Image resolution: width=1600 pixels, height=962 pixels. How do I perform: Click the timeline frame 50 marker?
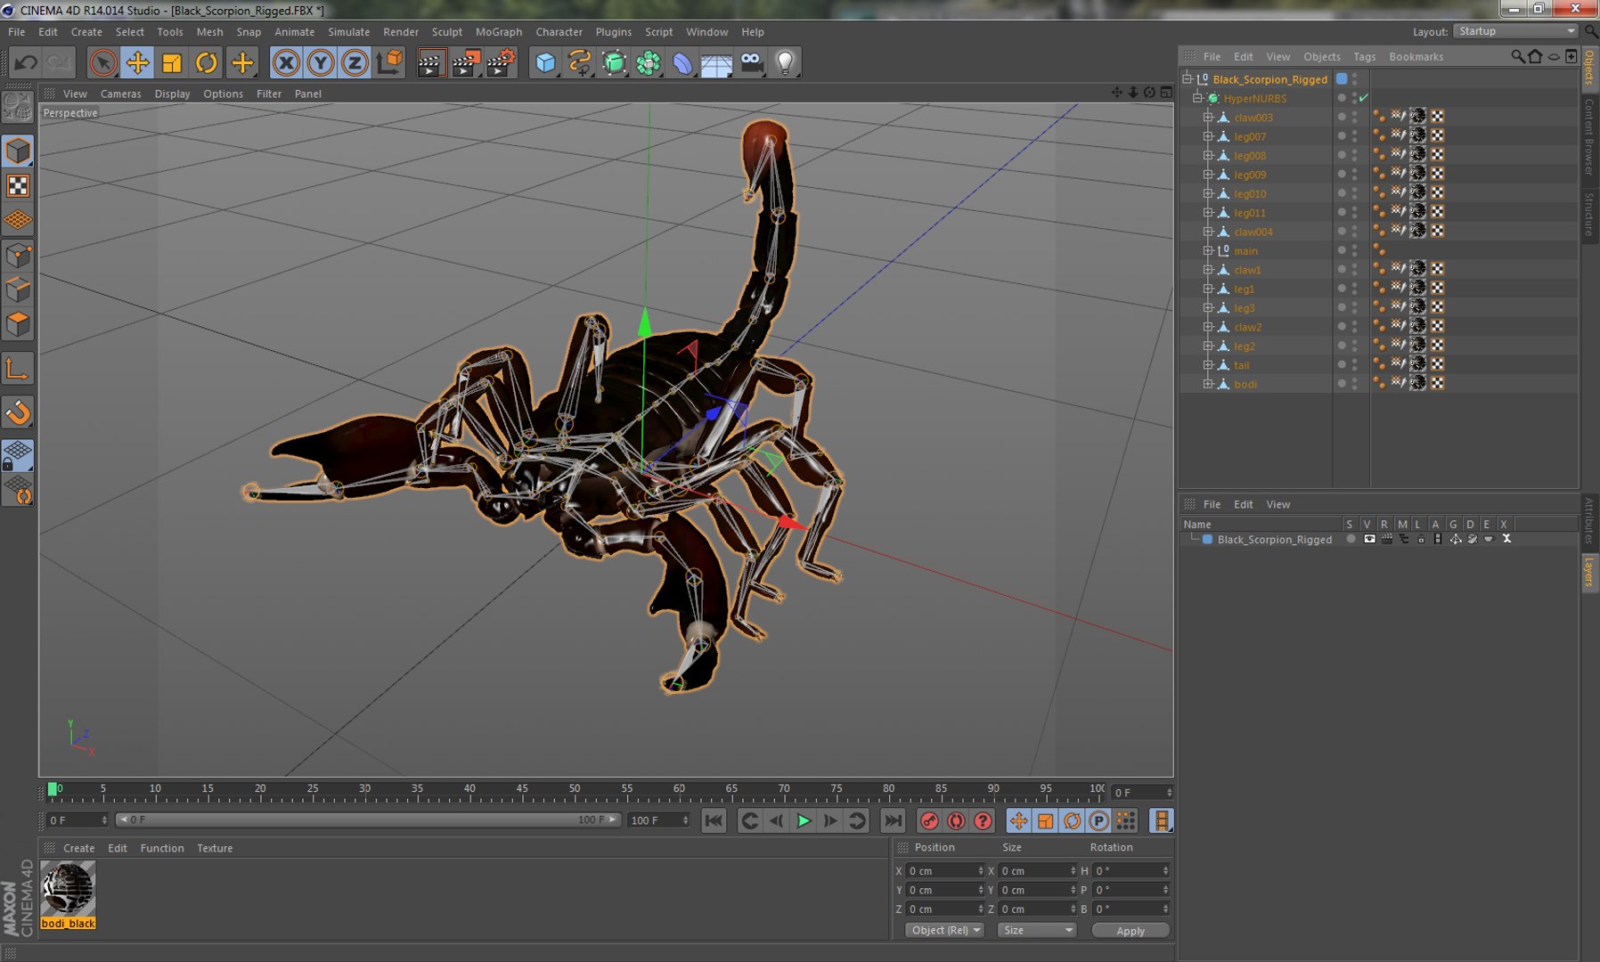(x=575, y=790)
